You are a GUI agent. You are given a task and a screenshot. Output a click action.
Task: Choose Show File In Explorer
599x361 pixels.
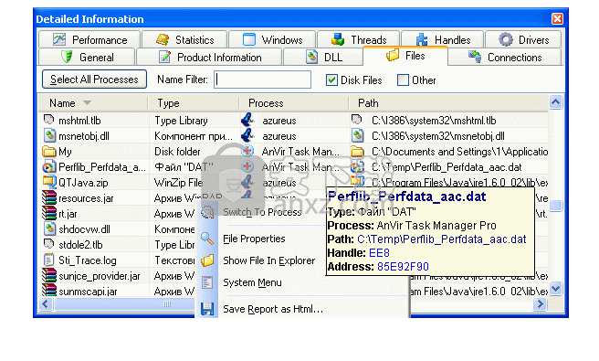pyautogui.click(x=269, y=260)
